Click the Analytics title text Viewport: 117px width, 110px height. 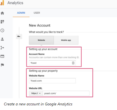tap(15, 3)
